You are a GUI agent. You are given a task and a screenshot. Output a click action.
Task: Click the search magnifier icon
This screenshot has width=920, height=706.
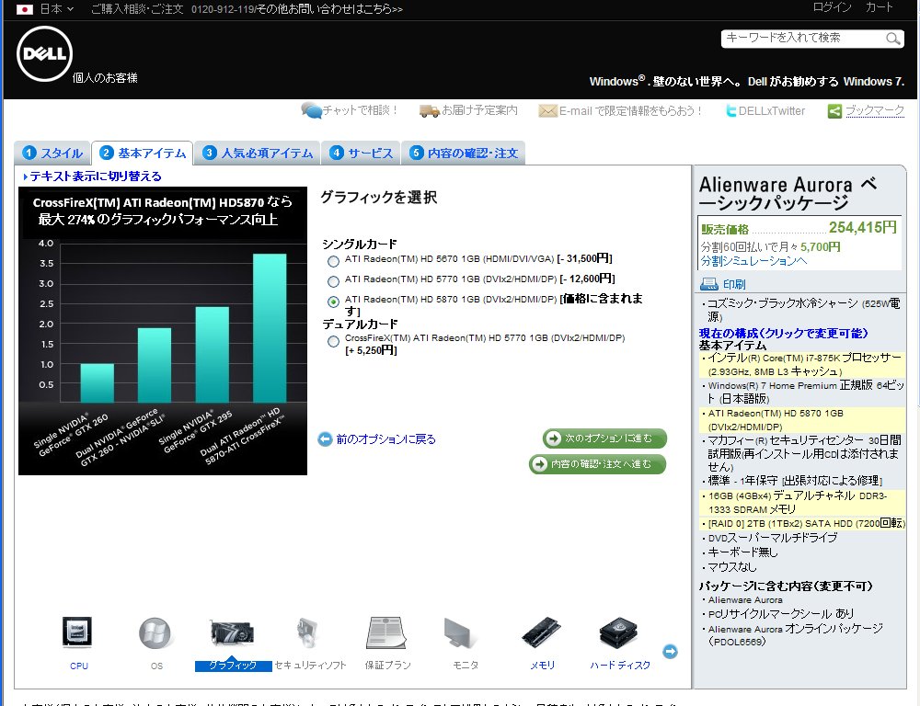(892, 39)
